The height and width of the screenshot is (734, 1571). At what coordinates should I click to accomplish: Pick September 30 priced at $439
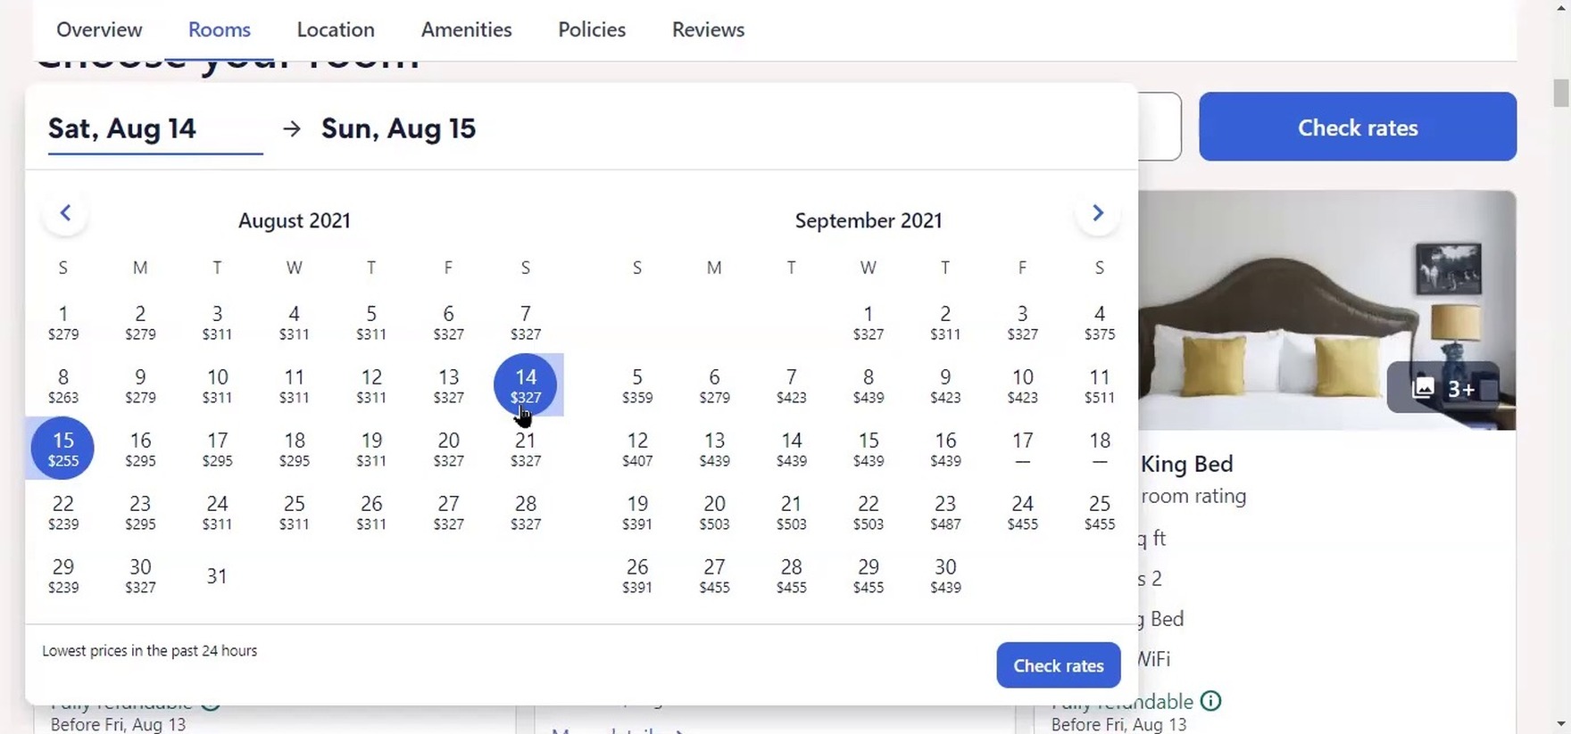945,575
